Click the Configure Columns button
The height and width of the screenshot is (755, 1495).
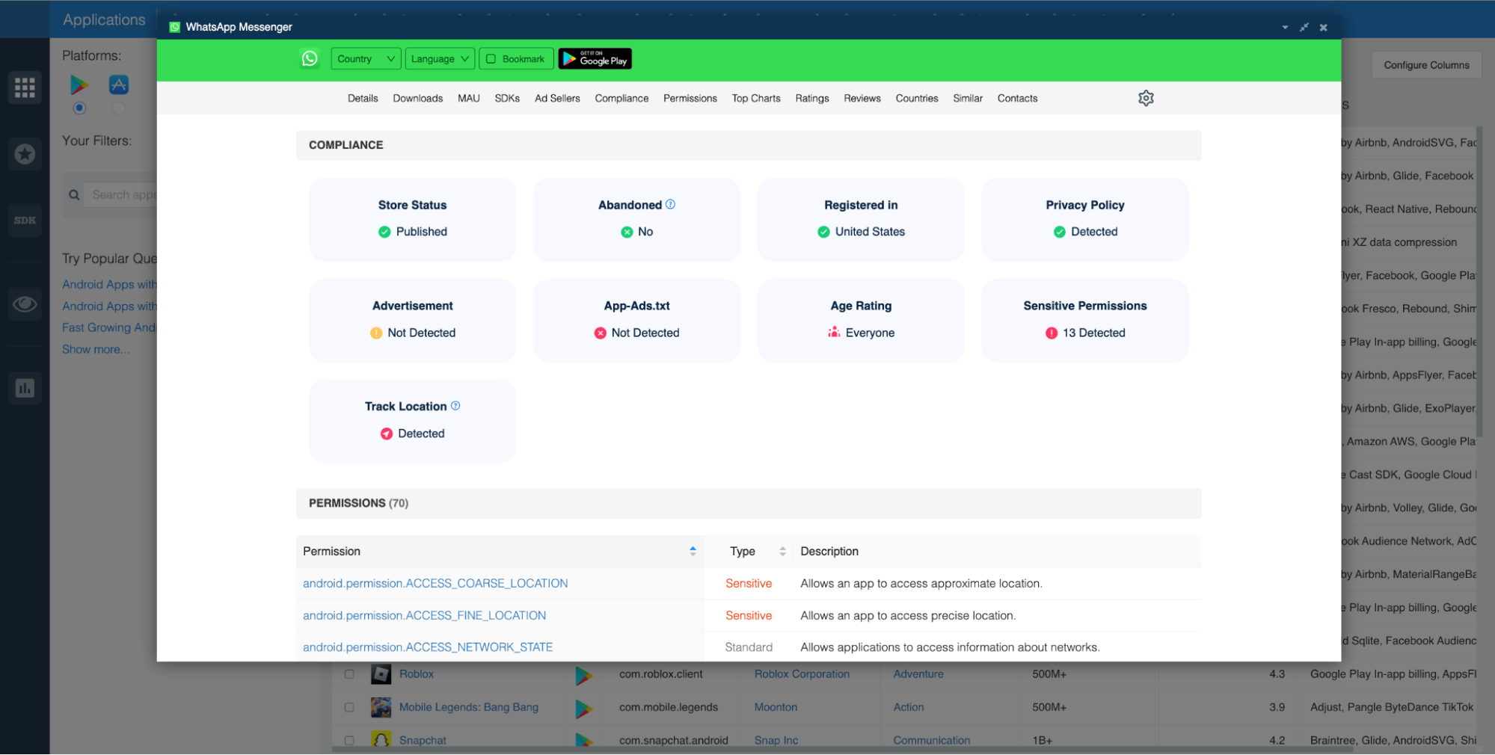[1426, 65]
